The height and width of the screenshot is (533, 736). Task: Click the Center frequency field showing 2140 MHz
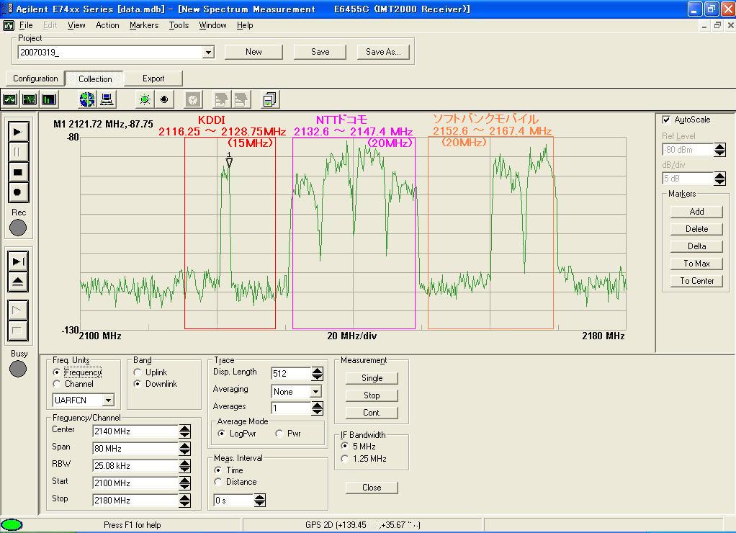135,431
